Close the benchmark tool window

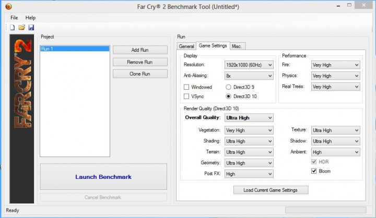364,5
